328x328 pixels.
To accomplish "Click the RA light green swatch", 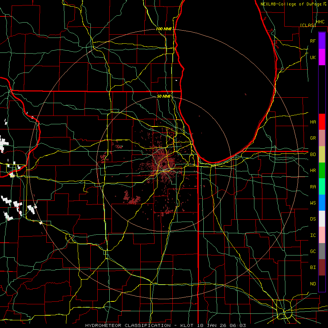I will [x=322, y=186].
